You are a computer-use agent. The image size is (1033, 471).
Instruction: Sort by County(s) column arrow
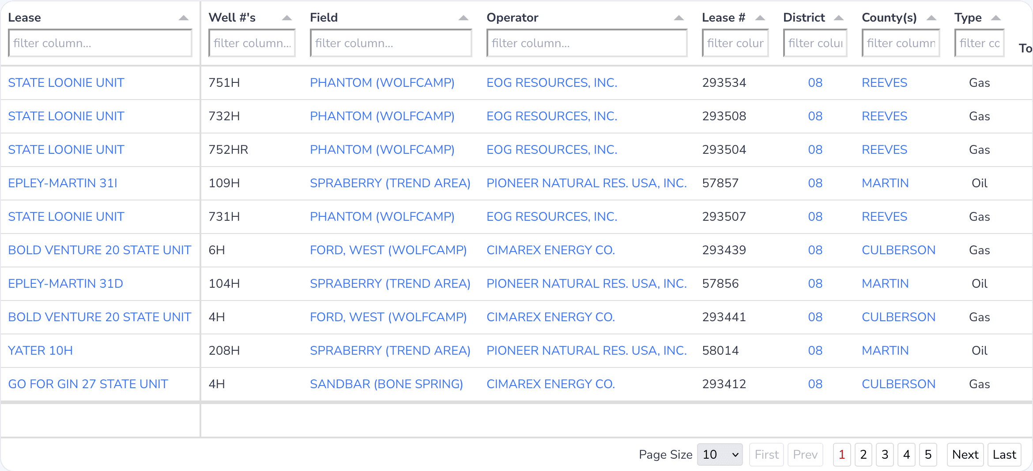pyautogui.click(x=931, y=18)
